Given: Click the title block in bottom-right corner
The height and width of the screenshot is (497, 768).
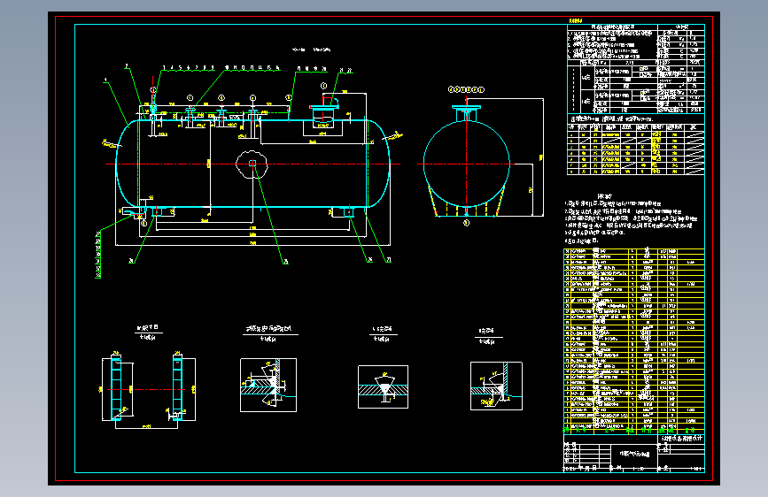Looking at the screenshot, I should (x=633, y=453).
